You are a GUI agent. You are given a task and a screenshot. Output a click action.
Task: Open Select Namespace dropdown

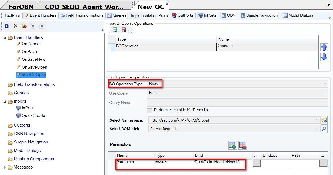click(317, 120)
